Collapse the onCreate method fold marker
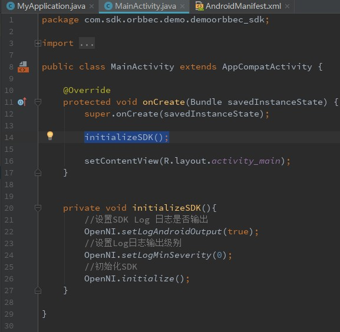 [38, 102]
